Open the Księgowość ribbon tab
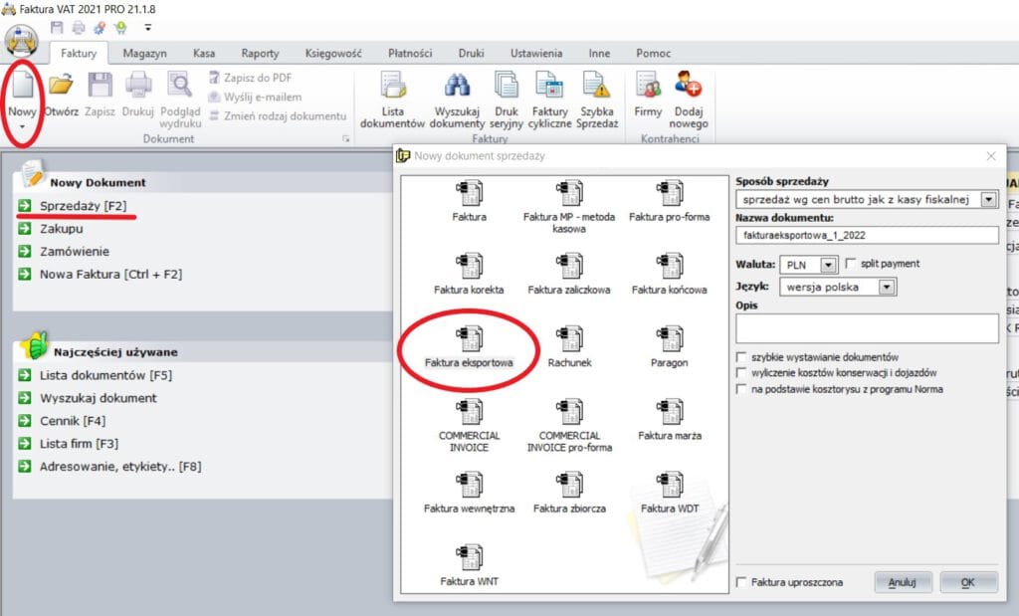Viewport: 1019px width, 616px height. (x=330, y=54)
